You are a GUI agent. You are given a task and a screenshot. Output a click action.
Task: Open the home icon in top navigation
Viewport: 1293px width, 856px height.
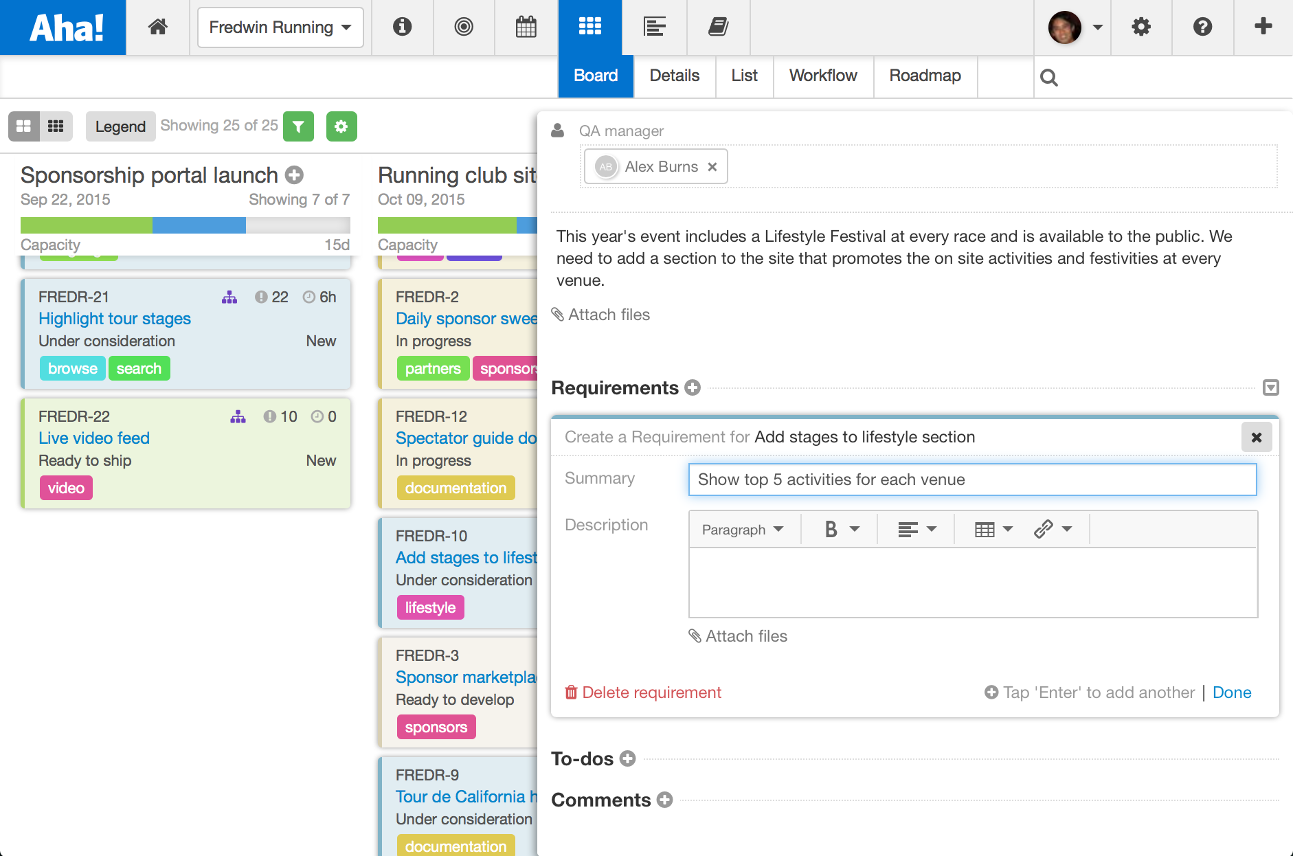(x=158, y=27)
